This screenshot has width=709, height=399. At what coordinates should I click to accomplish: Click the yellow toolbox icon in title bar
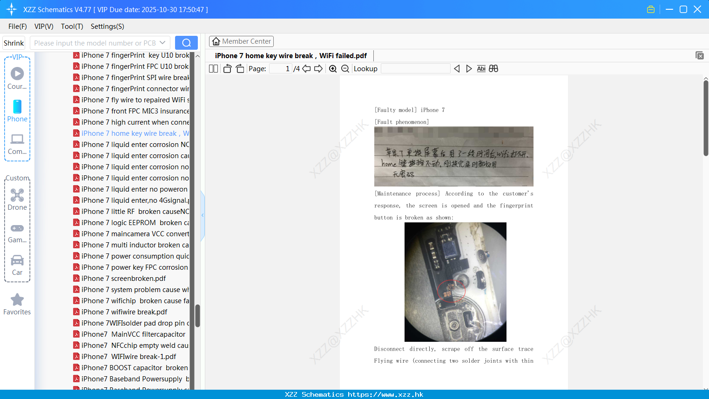click(x=651, y=9)
